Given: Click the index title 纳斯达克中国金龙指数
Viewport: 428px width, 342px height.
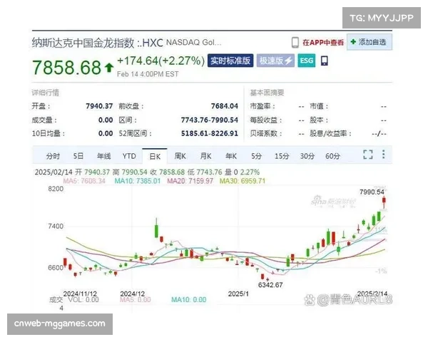Looking at the screenshot, I should pyautogui.click(x=83, y=43).
